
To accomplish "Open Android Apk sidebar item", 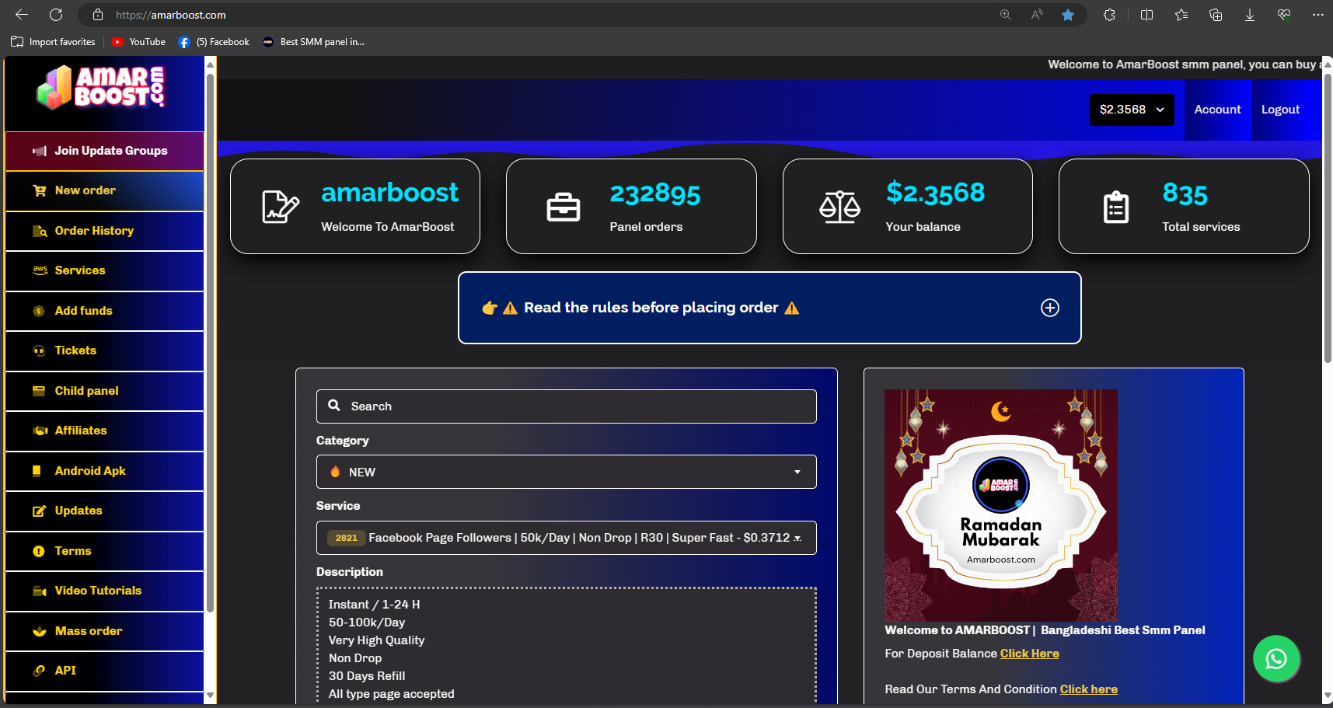I will tap(104, 471).
